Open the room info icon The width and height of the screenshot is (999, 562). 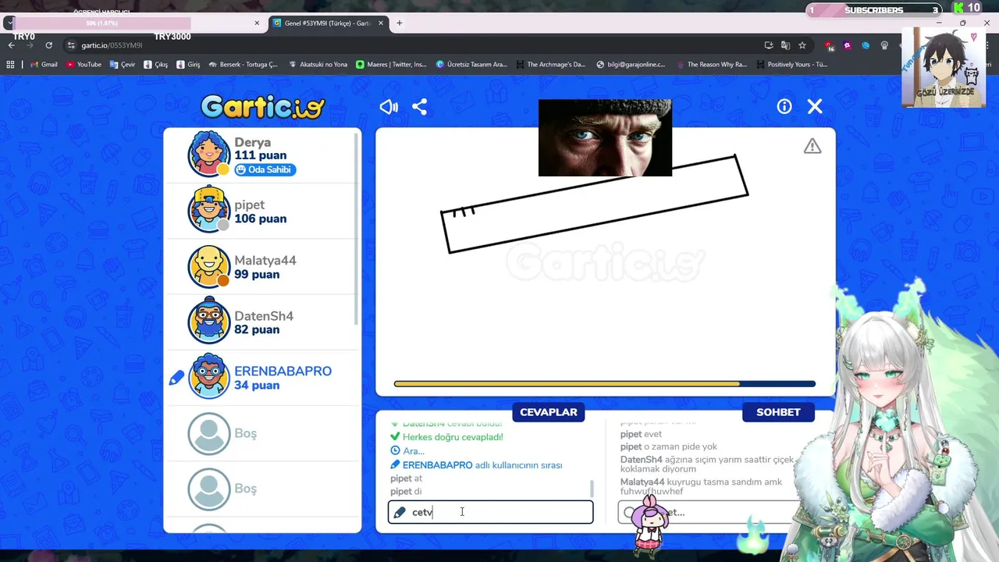coord(784,106)
